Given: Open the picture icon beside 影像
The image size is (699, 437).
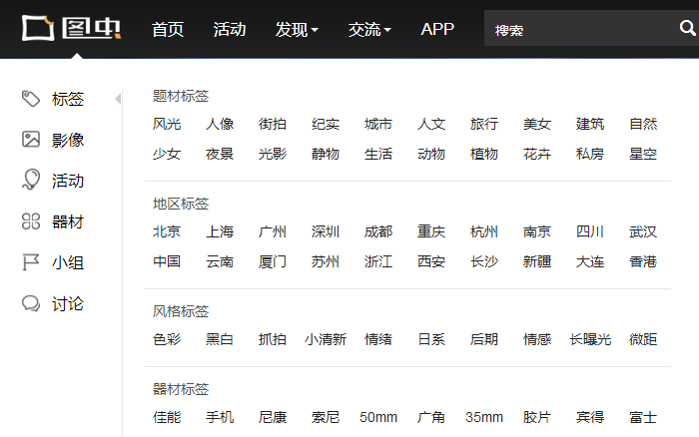Looking at the screenshot, I should click(x=31, y=140).
